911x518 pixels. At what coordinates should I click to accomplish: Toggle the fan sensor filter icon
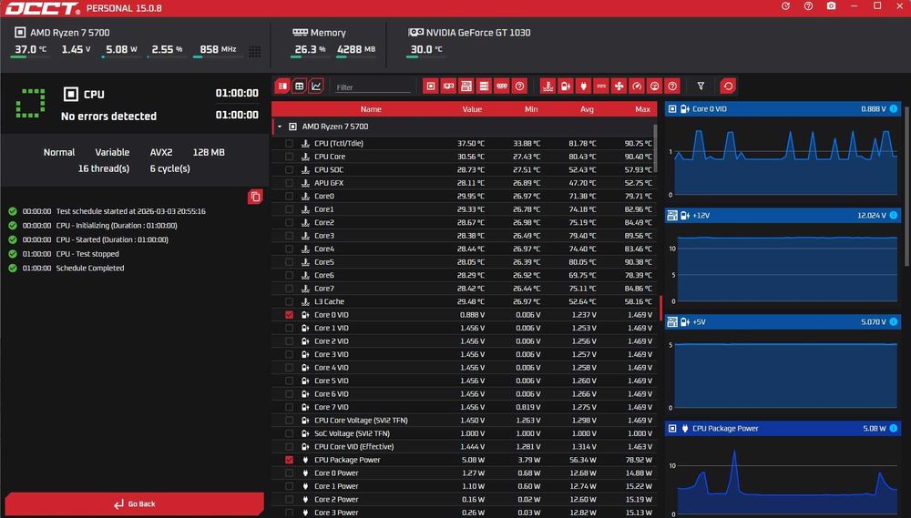619,86
